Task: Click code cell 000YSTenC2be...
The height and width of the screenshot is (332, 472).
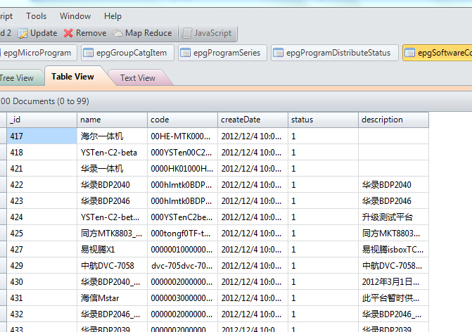Action: pyautogui.click(x=182, y=217)
